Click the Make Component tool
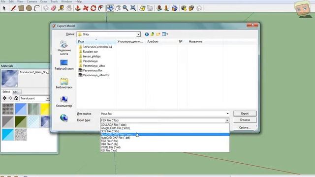 click(46, 8)
